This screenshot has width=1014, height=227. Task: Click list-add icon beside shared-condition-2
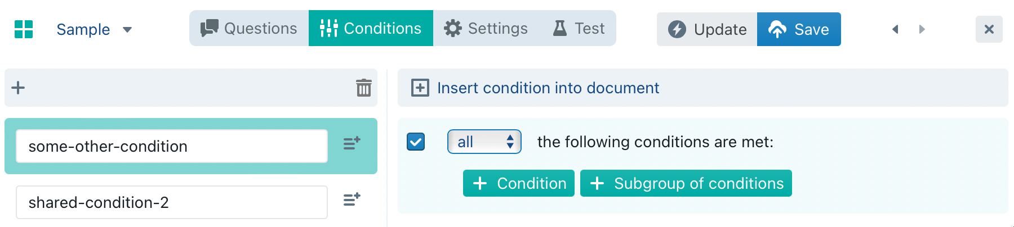[x=352, y=199]
